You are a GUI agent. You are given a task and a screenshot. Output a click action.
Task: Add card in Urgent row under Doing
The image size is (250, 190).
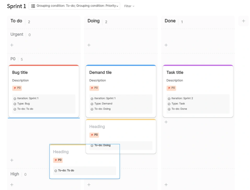pos(89,45)
